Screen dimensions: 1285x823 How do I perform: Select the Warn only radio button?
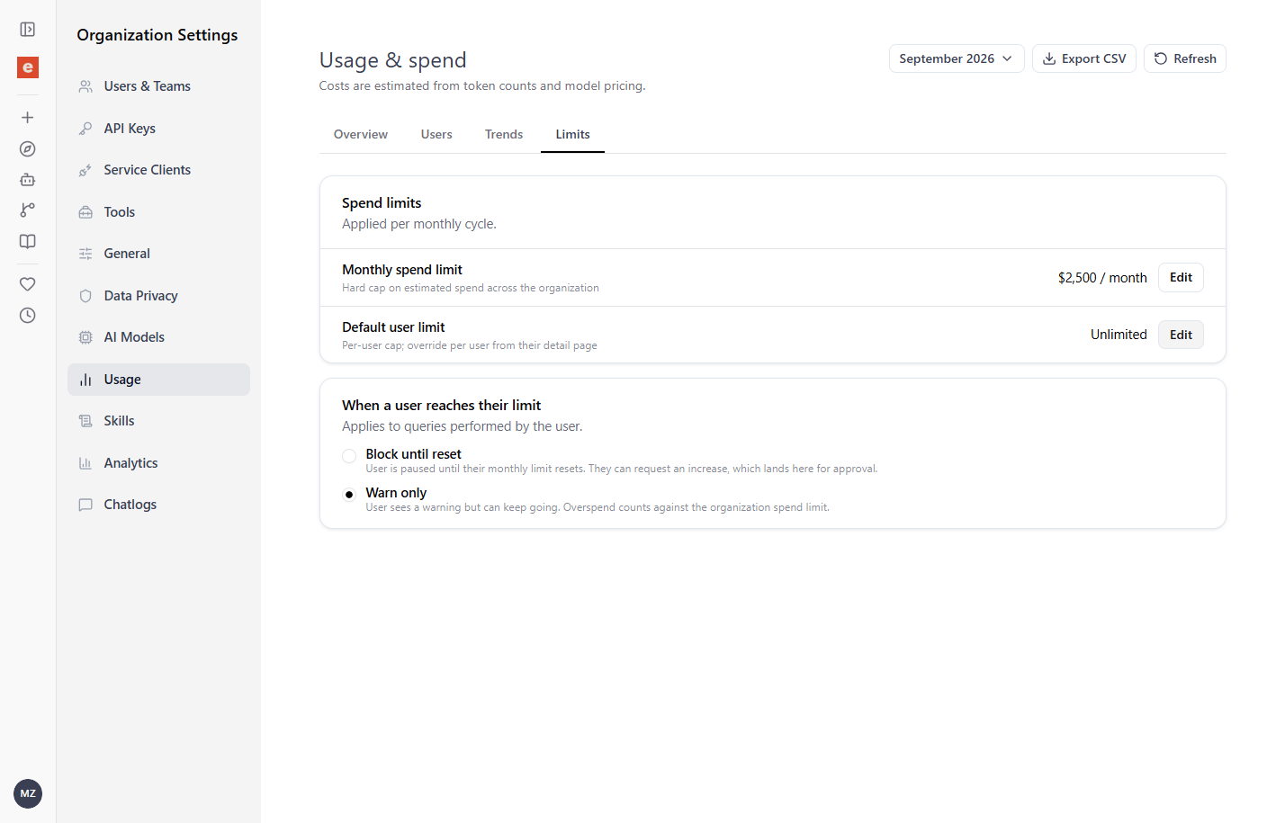349,495
